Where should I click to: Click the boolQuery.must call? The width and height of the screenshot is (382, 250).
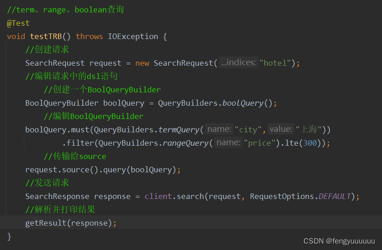click(x=57, y=130)
